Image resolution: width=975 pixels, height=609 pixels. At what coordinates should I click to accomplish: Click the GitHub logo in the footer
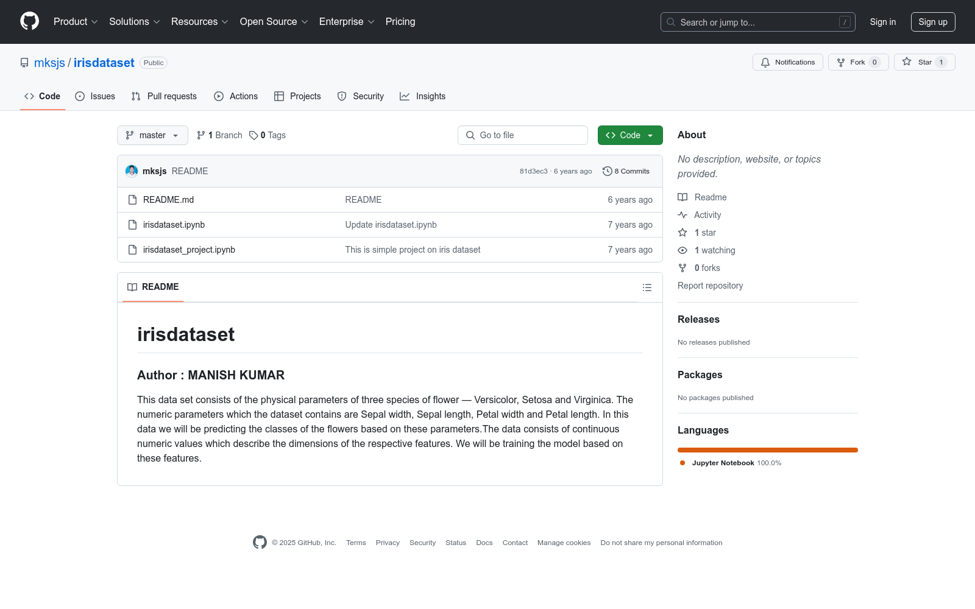[x=260, y=542]
